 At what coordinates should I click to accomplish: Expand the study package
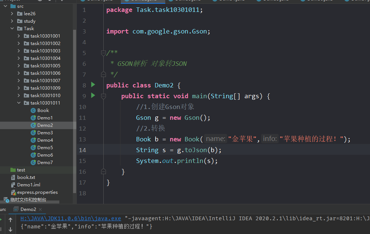point(12,21)
